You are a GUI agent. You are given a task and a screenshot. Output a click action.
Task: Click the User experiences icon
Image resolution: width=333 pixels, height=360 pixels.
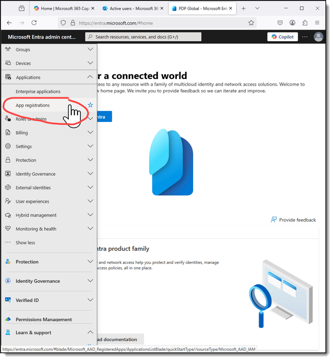click(x=8, y=201)
